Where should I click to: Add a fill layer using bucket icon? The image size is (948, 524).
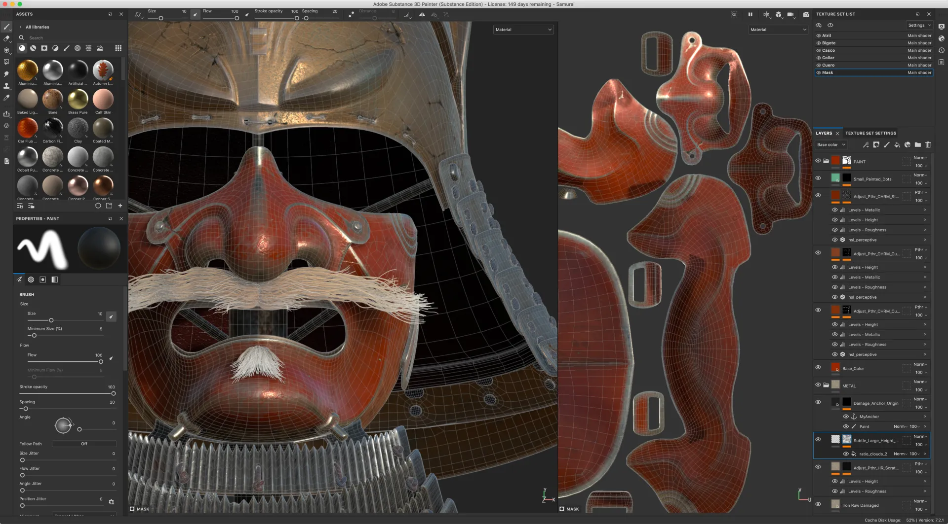pos(897,145)
